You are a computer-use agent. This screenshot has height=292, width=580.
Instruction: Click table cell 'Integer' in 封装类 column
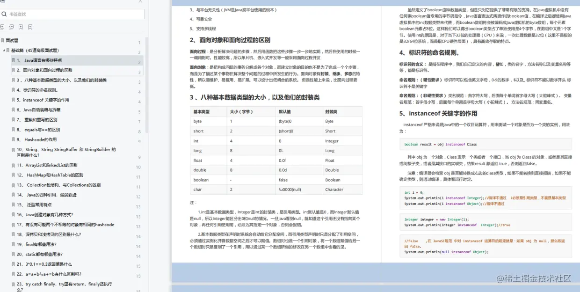point(332,141)
